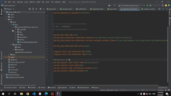Open user account icon in toolbar
171x96 pixels.
[110, 5]
